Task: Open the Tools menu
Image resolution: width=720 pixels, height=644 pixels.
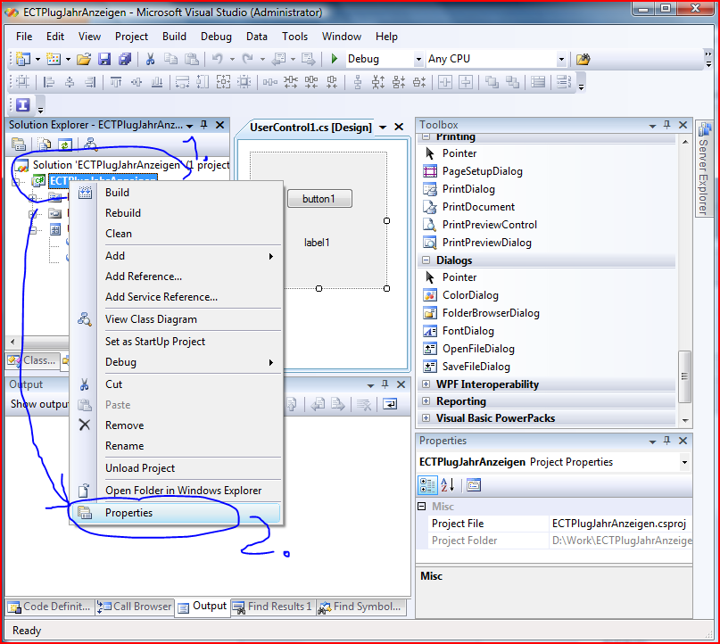Action: click(294, 37)
